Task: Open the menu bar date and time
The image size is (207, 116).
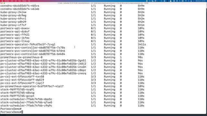Action: pyautogui.click(x=201, y=1)
